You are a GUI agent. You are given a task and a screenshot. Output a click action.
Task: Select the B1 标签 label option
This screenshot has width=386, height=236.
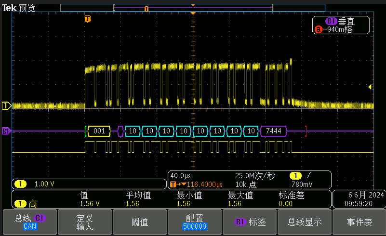[x=250, y=222]
